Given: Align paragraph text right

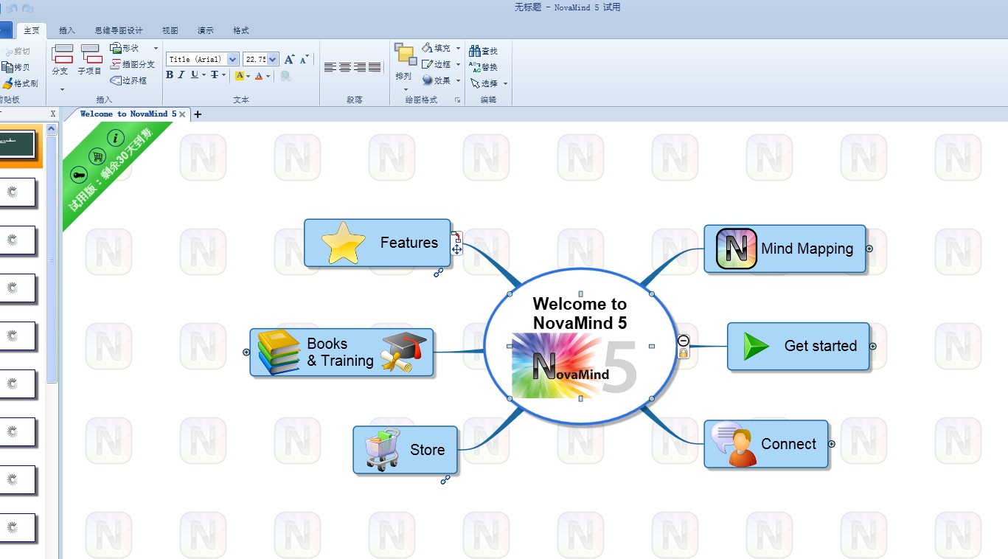Looking at the screenshot, I should coord(360,67).
